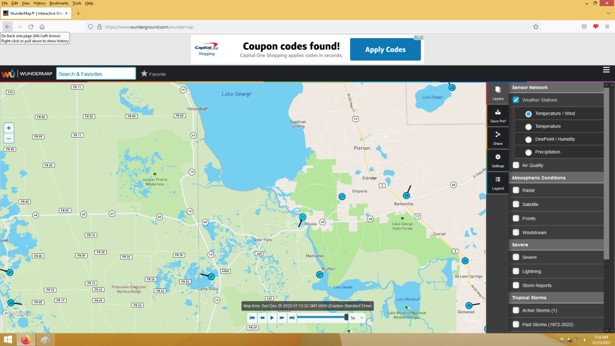Select weather station marker above Camp Ocala
The image size is (615, 346).
(211, 276)
